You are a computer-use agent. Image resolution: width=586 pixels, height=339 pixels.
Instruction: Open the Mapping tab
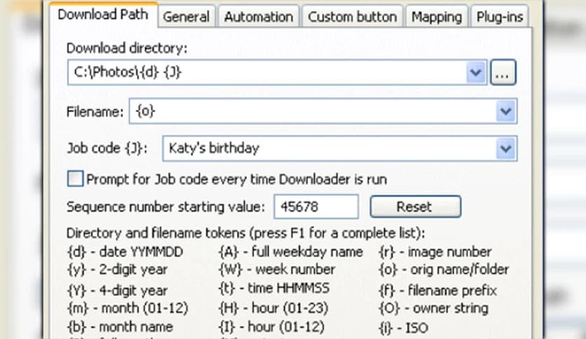(x=437, y=17)
